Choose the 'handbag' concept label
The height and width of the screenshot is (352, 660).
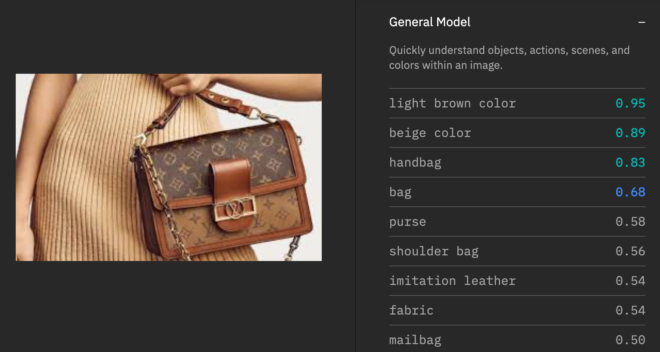(x=415, y=163)
